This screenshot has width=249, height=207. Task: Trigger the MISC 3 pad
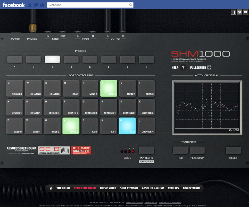pyautogui.click(x=146, y=88)
